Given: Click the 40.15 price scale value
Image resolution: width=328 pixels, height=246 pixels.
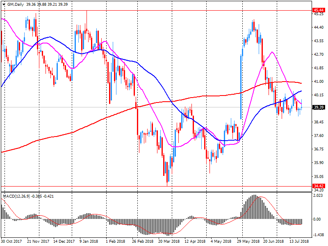Looking at the screenshot, I should (319, 95).
